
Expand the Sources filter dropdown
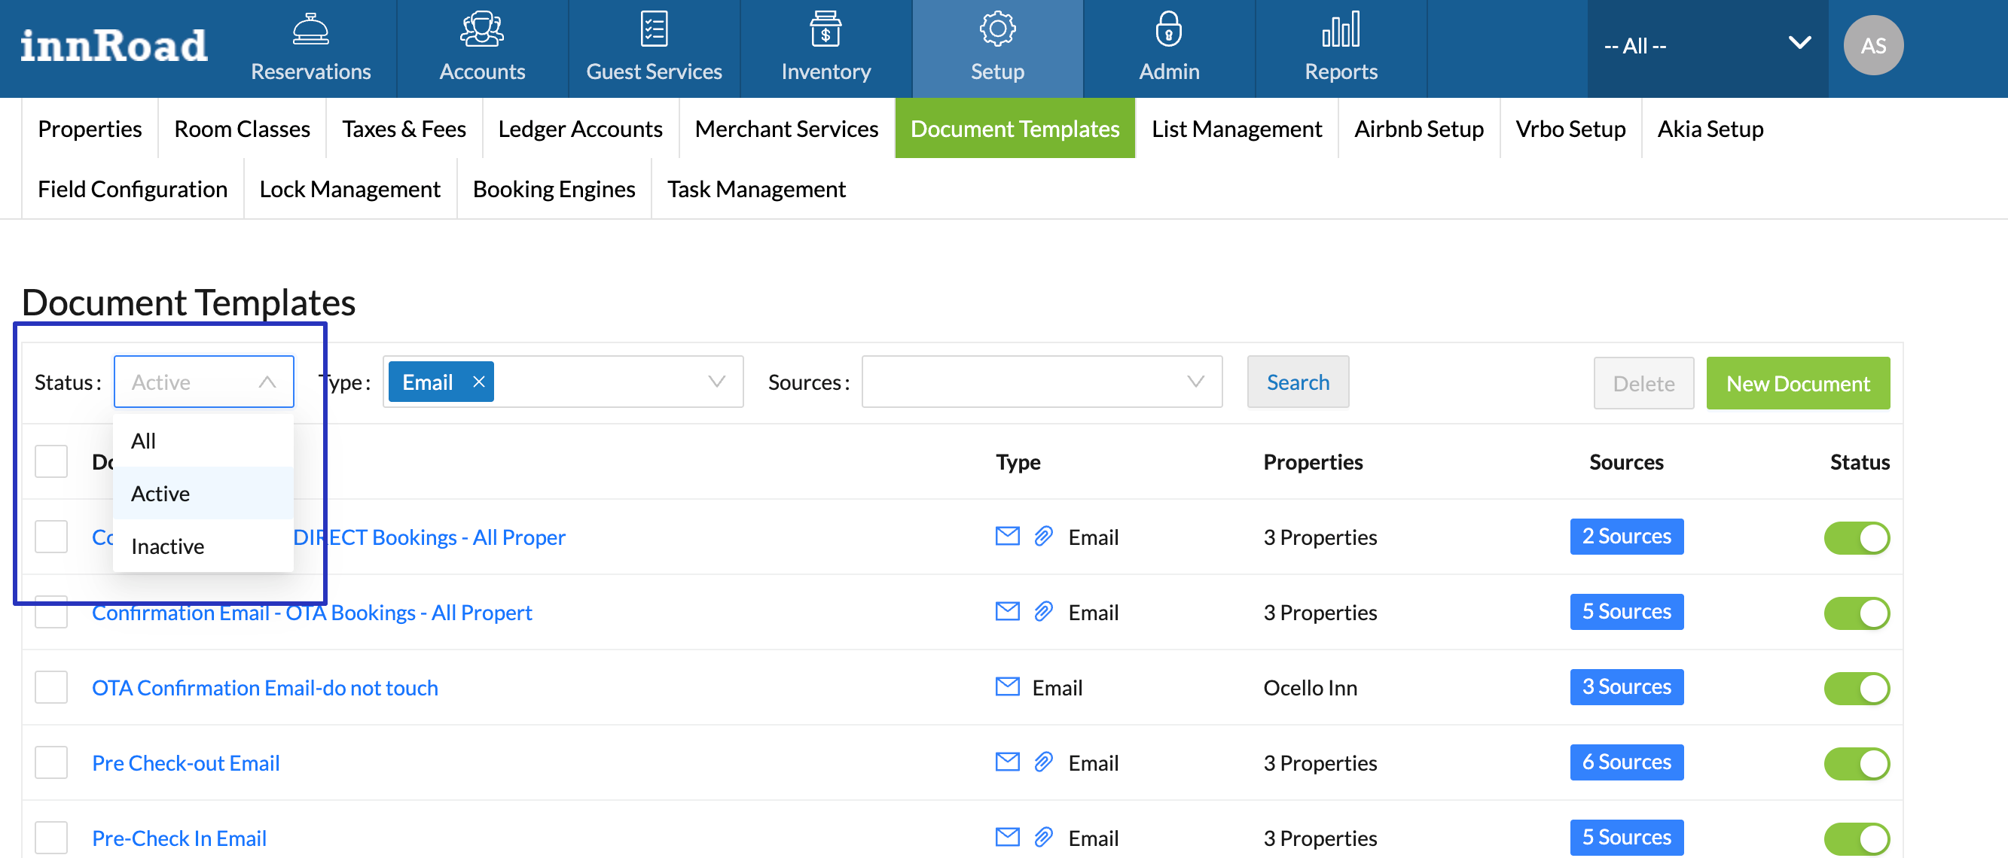[1041, 382]
